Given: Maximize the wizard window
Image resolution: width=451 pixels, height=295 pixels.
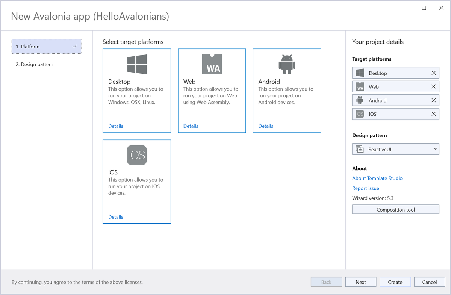Looking at the screenshot, I should 424,8.
